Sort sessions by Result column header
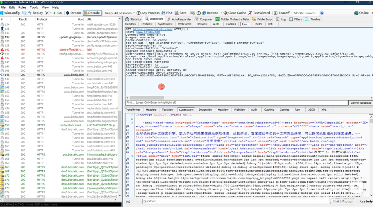Image resolution: width=373 pixels, height=207 pixels. coord(23,19)
